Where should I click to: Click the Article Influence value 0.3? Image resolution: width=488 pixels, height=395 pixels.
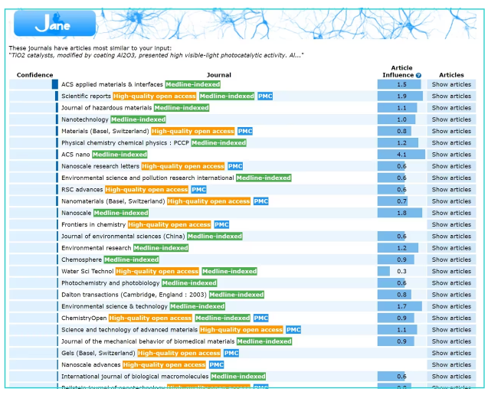pyautogui.click(x=401, y=271)
